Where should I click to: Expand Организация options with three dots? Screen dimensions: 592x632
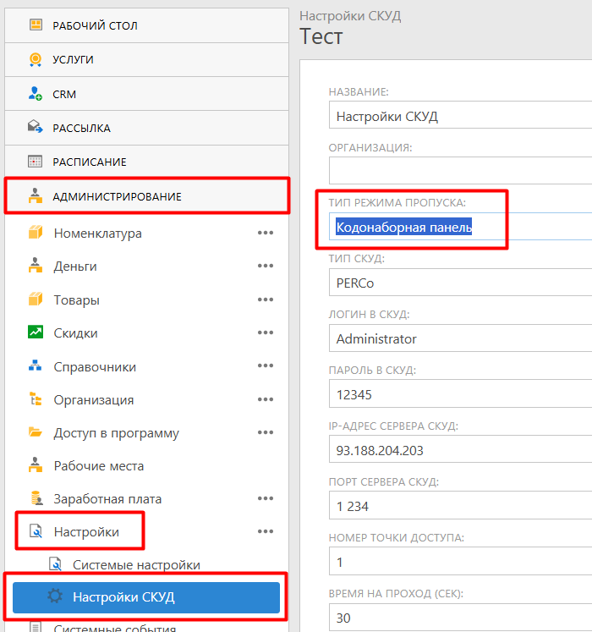point(266,399)
